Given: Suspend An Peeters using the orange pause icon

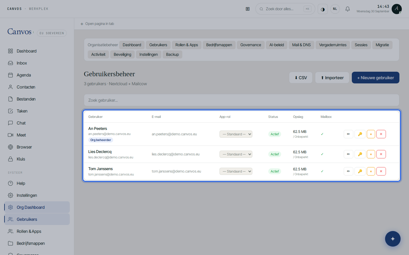Looking at the screenshot, I should 371,134.
